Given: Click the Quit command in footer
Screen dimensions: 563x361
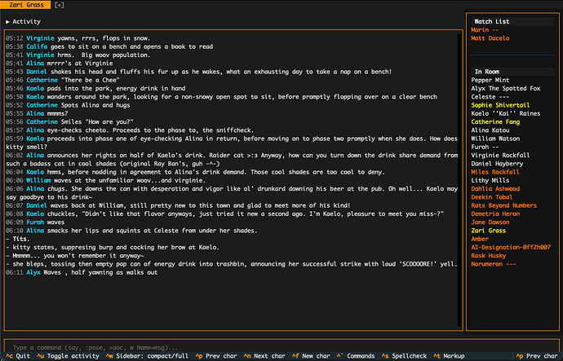Looking at the screenshot, I should click(x=18, y=356).
